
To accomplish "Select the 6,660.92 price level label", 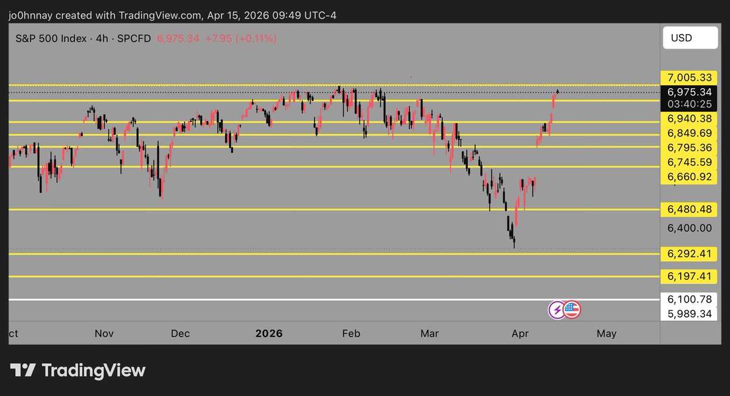I will coord(689,177).
